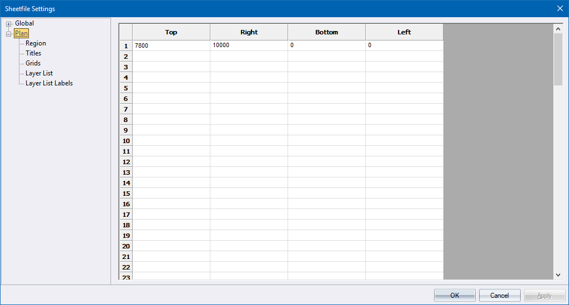The width and height of the screenshot is (569, 305).
Task: Click the Top column header
Action: [171, 32]
